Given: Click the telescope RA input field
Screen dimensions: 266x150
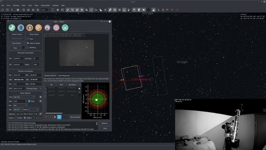Looking at the screenshot, I should pyautogui.click(x=18, y=58).
